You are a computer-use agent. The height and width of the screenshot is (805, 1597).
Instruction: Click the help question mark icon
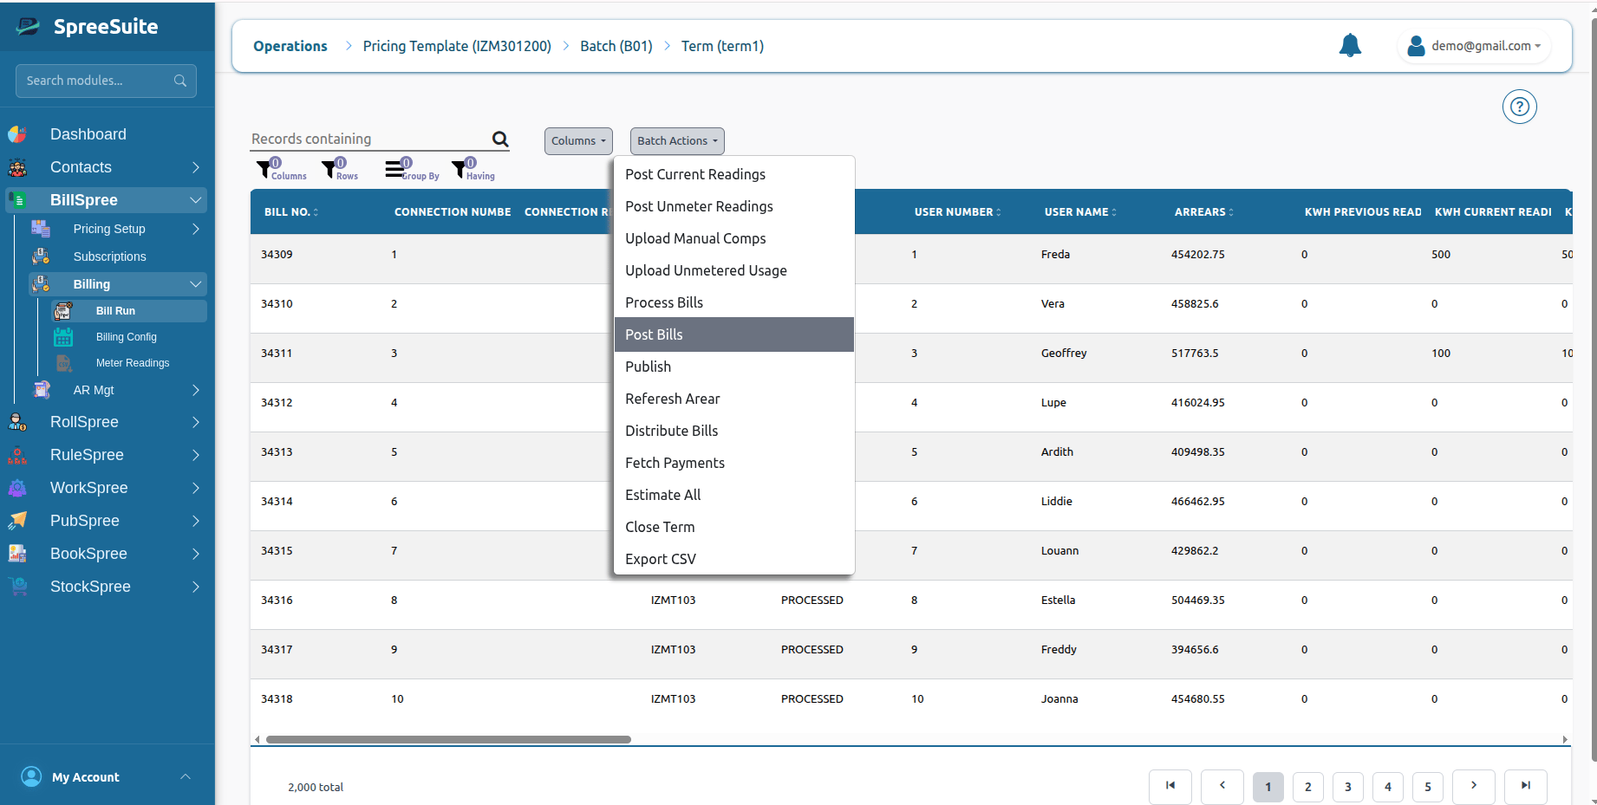[x=1519, y=107]
